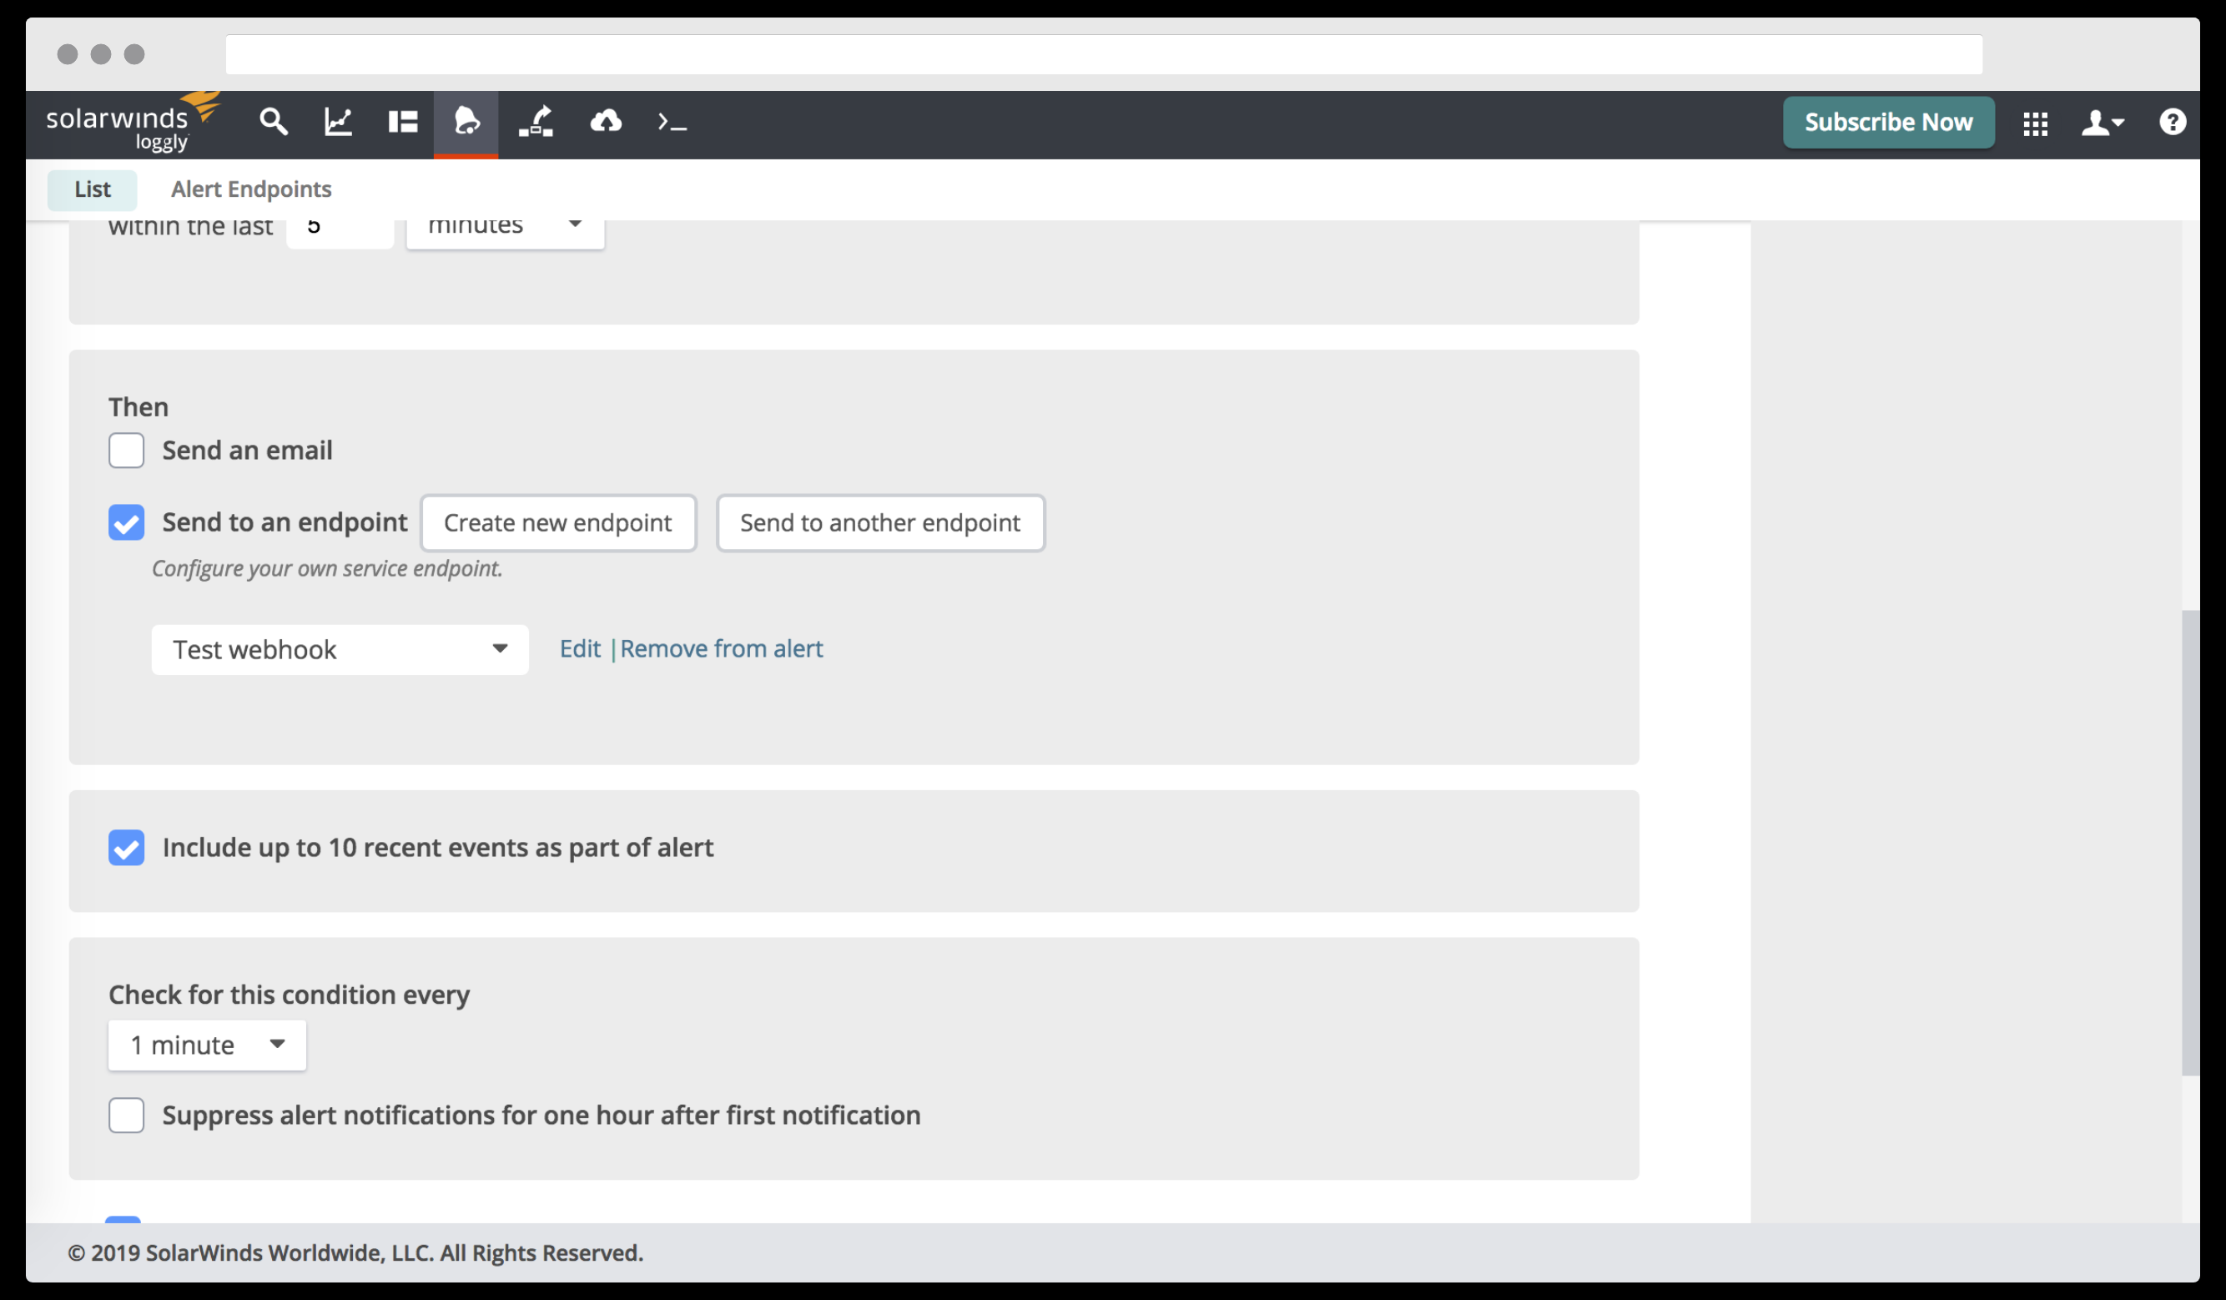
Task: Uncheck Send to an endpoint
Action: click(126, 522)
